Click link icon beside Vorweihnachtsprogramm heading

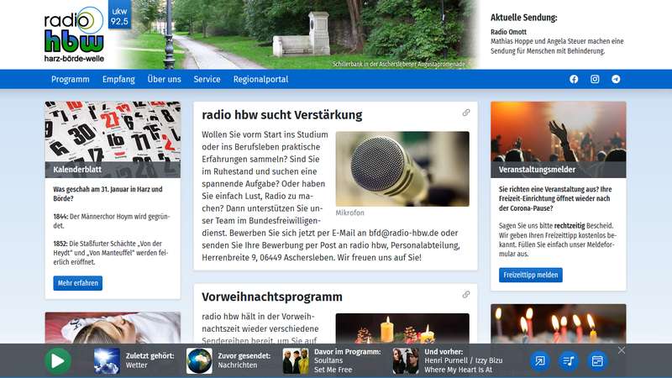pyautogui.click(x=466, y=295)
